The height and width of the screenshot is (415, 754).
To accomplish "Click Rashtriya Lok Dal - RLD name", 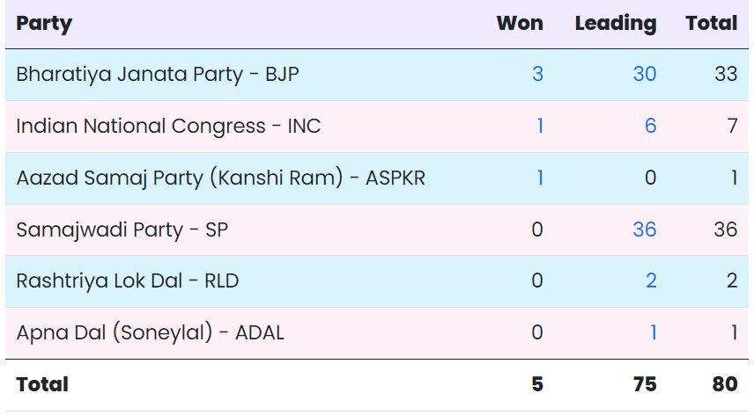I will point(128,280).
